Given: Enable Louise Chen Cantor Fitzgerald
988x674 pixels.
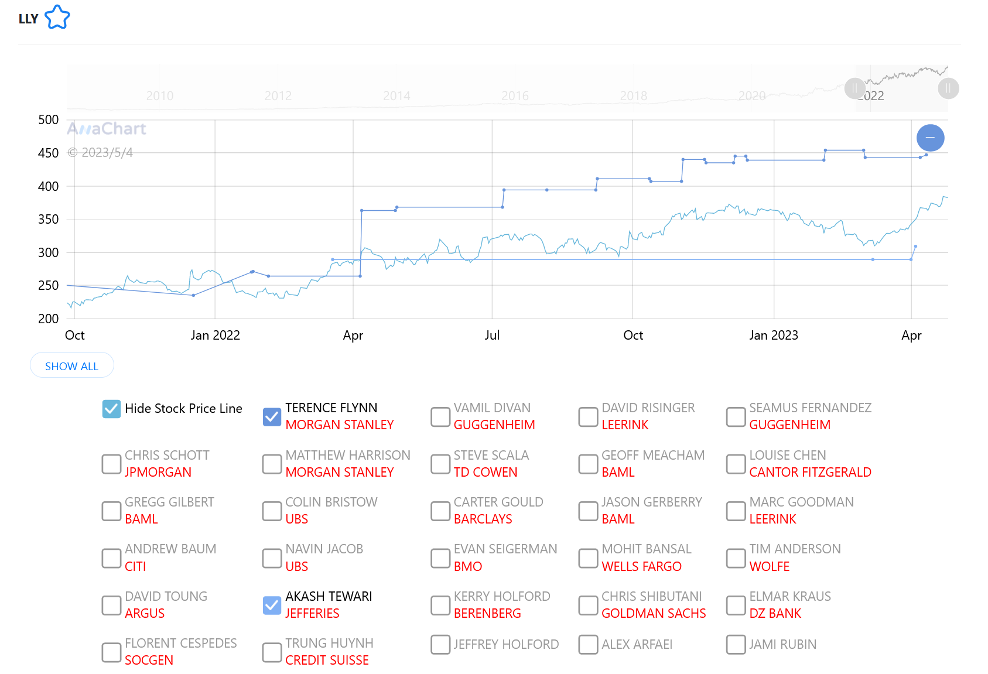Looking at the screenshot, I should pos(736,464).
